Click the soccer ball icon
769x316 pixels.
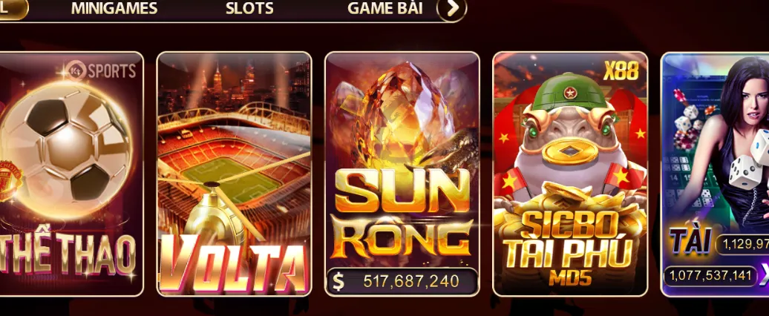click(x=66, y=149)
